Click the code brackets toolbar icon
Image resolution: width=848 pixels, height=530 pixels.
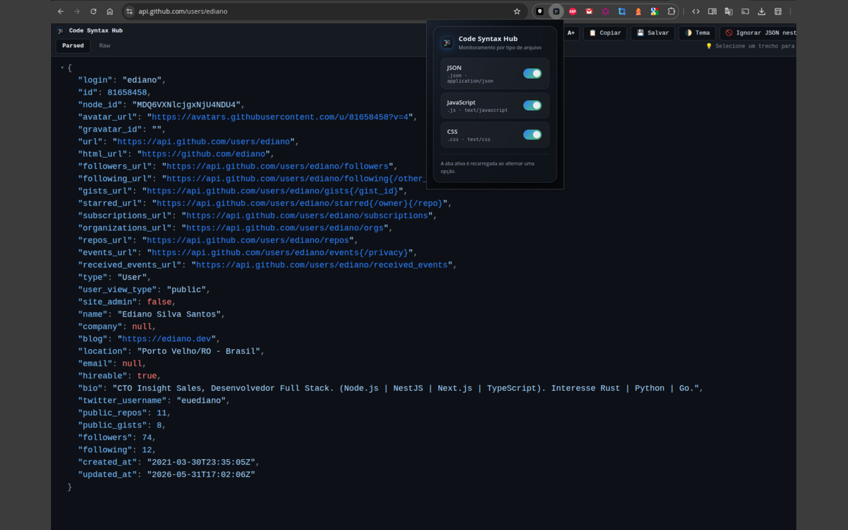click(x=696, y=11)
